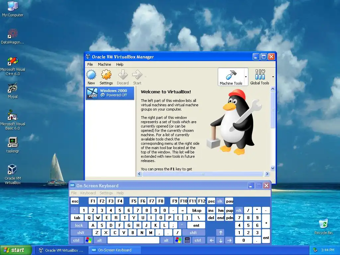Image resolution: width=340 pixels, height=255 pixels.
Task: Click the esc key on keyboard
Action: [x=75, y=201]
